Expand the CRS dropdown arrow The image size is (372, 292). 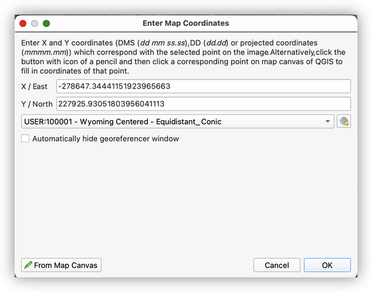(327, 121)
